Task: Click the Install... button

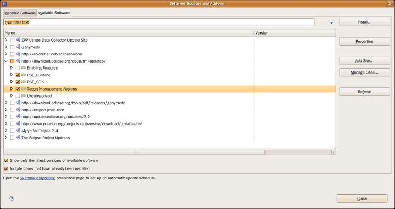Action: point(364,22)
